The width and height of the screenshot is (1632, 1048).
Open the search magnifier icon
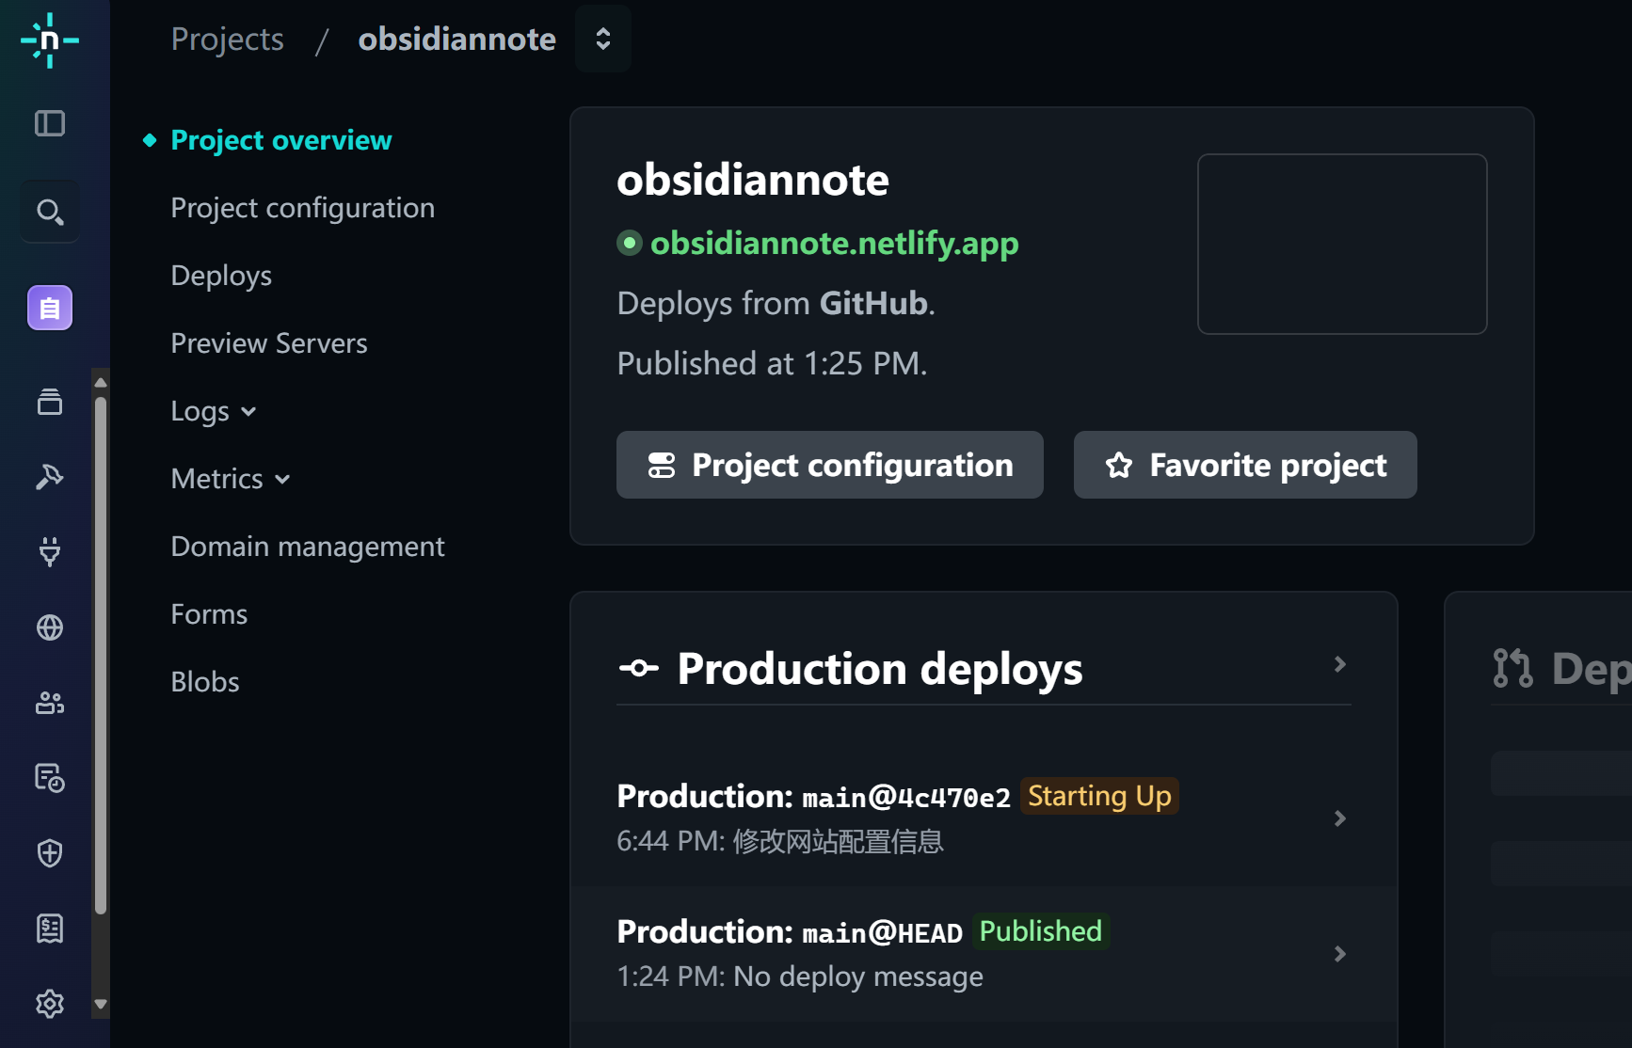[x=50, y=212]
